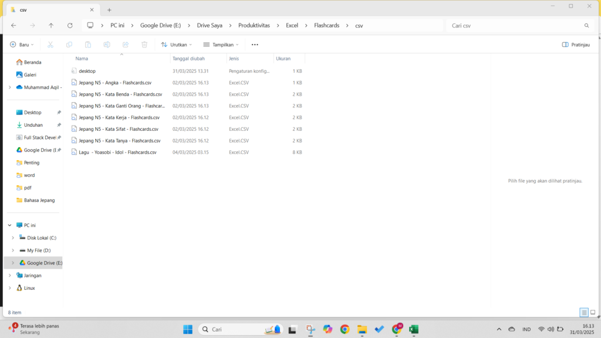The image size is (601, 338).
Task: Go up one folder level
Action: pyautogui.click(x=51, y=25)
